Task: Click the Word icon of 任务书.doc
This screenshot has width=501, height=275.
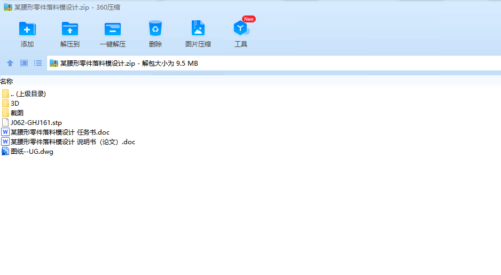Action: (x=5, y=132)
